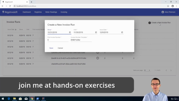Open Microsoft Store from taskbar

click(20, 98)
